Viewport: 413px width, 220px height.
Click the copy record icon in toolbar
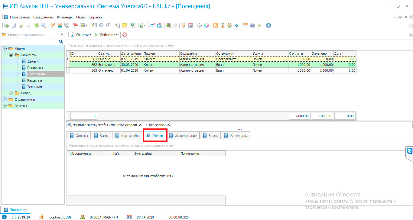tap(14, 25)
